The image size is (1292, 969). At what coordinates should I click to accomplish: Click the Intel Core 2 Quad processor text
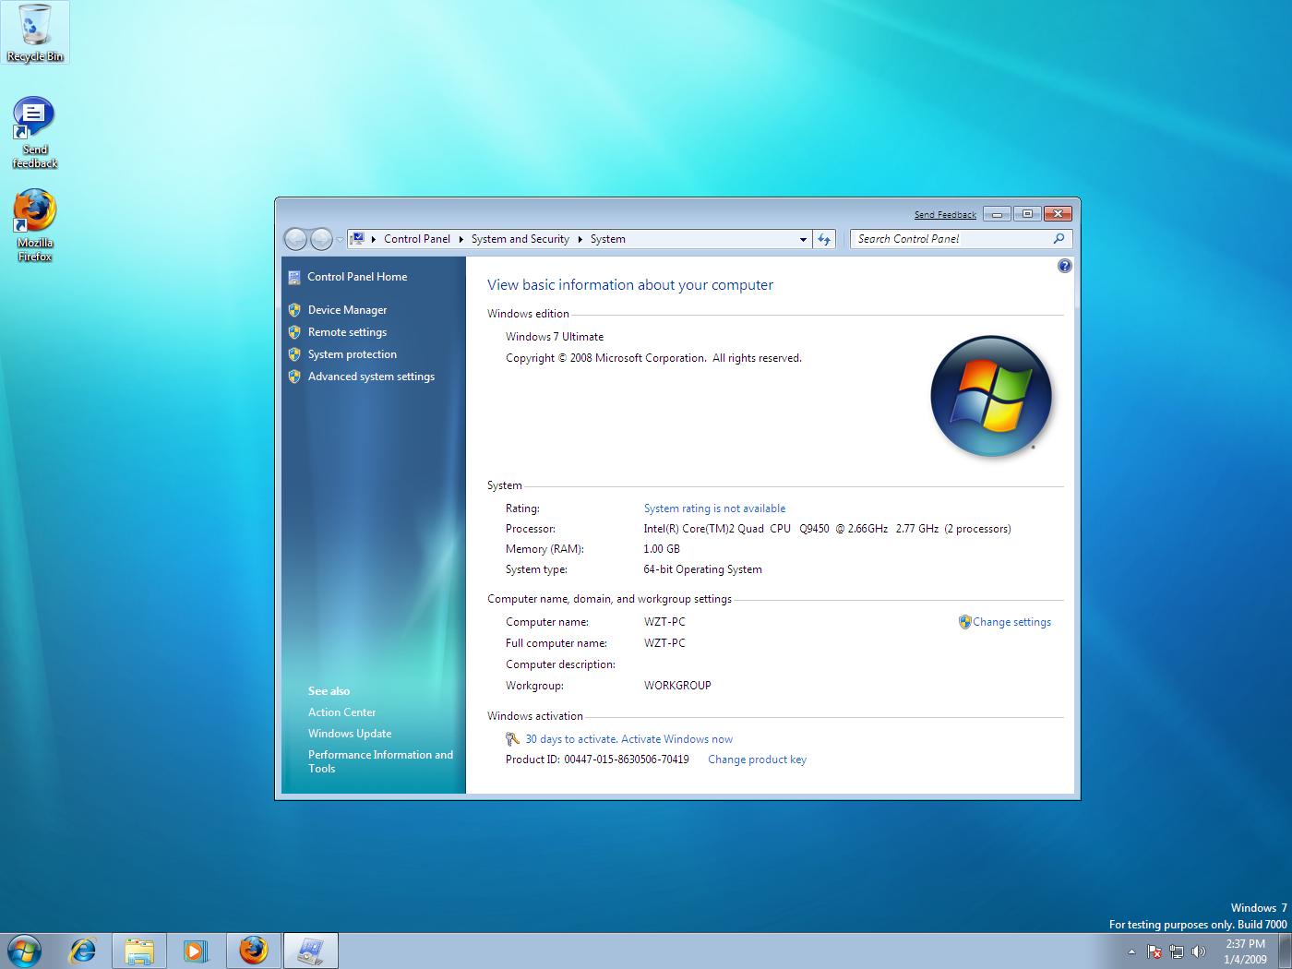pos(827,529)
